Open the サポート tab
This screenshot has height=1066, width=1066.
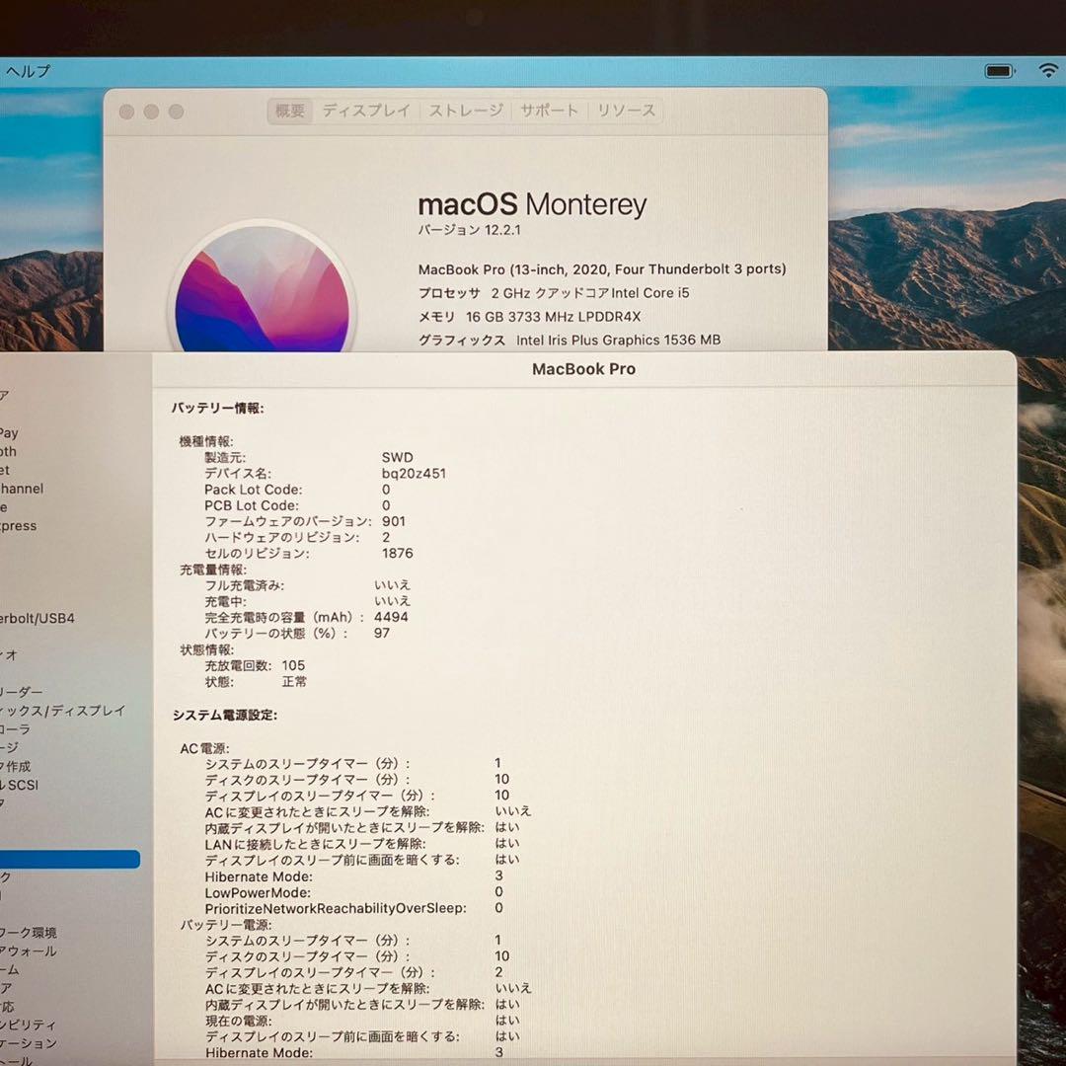pos(549,111)
